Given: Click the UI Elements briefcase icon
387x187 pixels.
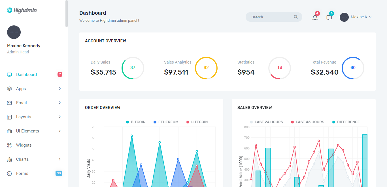Looking at the screenshot, I should point(9,131).
